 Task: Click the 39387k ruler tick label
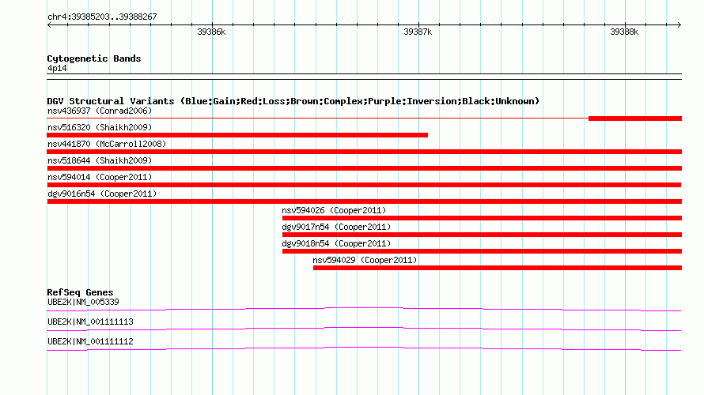click(418, 32)
